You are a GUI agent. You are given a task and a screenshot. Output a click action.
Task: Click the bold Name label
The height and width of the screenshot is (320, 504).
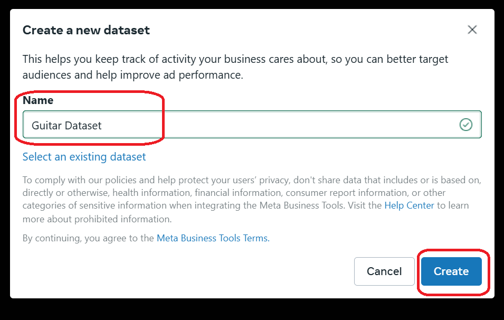pos(38,100)
